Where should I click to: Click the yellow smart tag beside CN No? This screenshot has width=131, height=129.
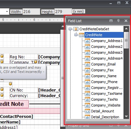pos(2,89)
